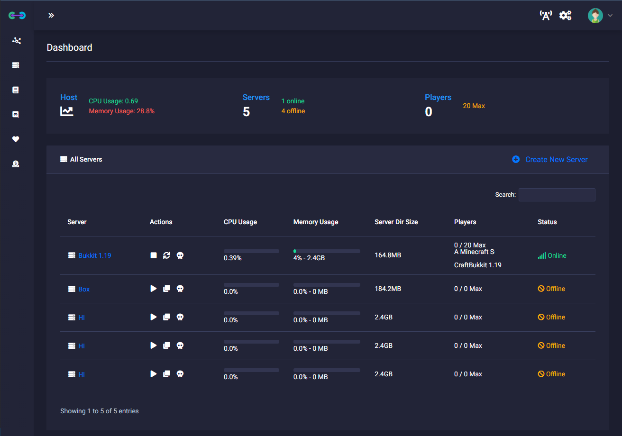The height and width of the screenshot is (436, 622).
Task: Click Create New Server
Action: point(550,160)
